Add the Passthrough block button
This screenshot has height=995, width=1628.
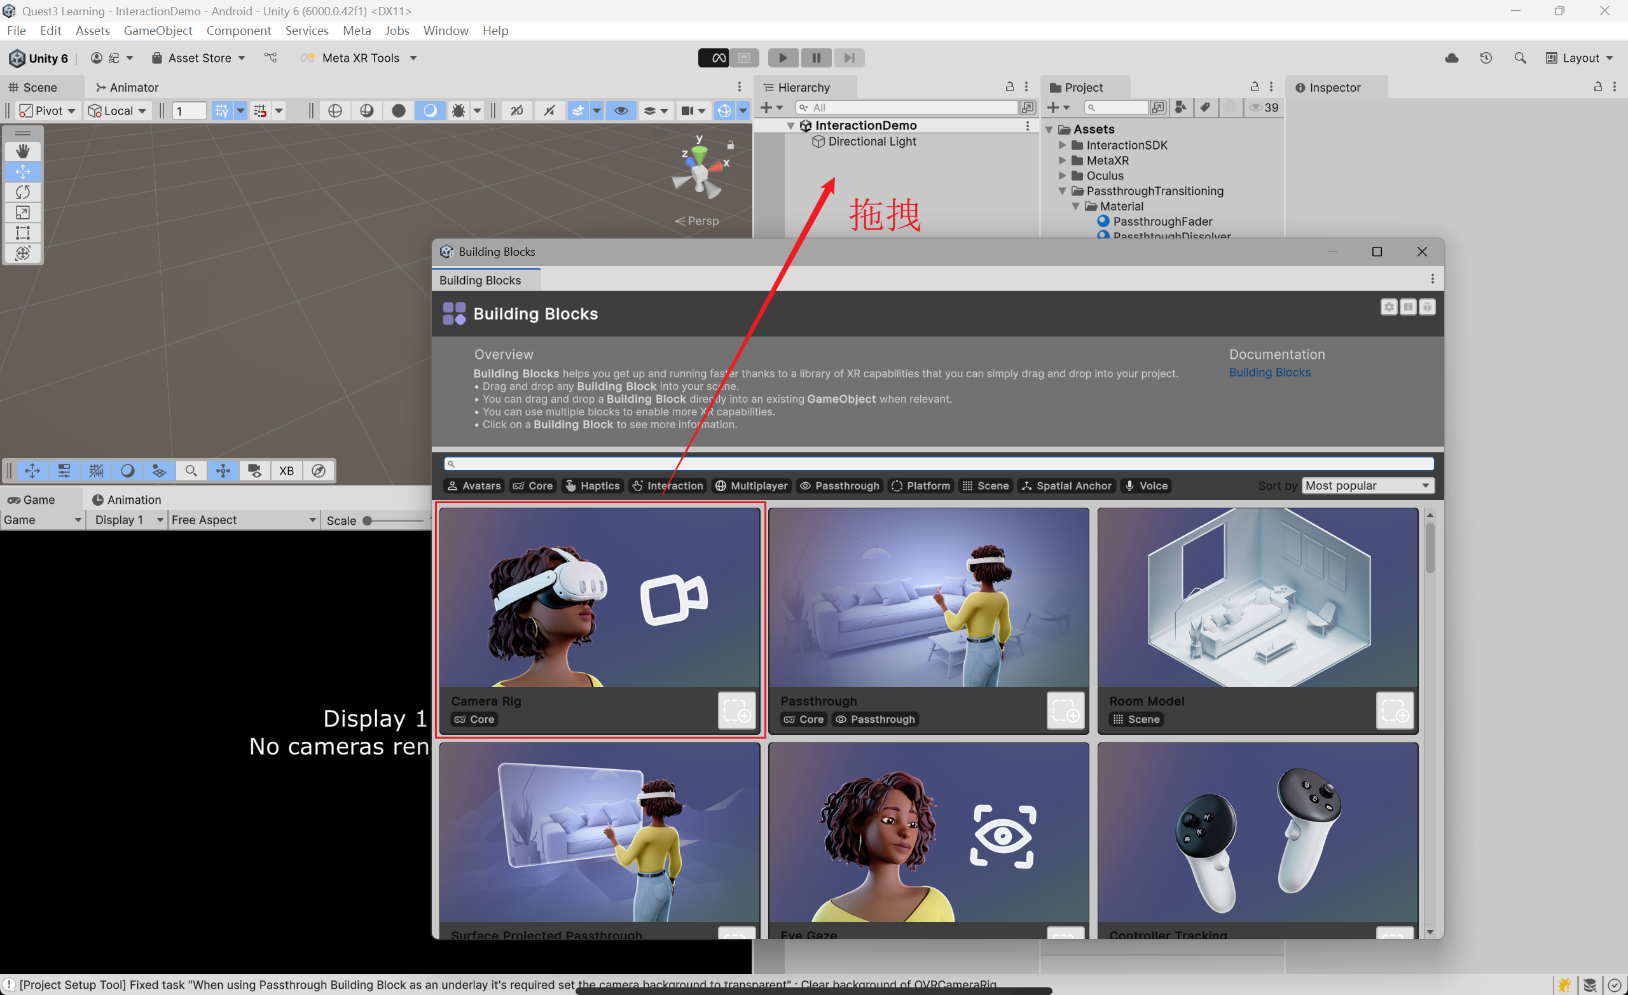pos(1066,711)
